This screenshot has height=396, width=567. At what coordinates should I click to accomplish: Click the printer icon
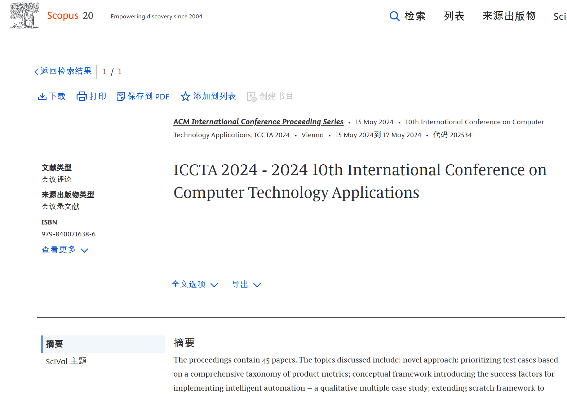[x=82, y=97]
